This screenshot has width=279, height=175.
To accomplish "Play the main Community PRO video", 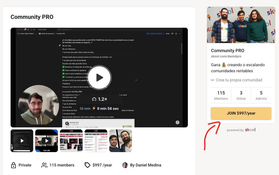I will click(99, 78).
